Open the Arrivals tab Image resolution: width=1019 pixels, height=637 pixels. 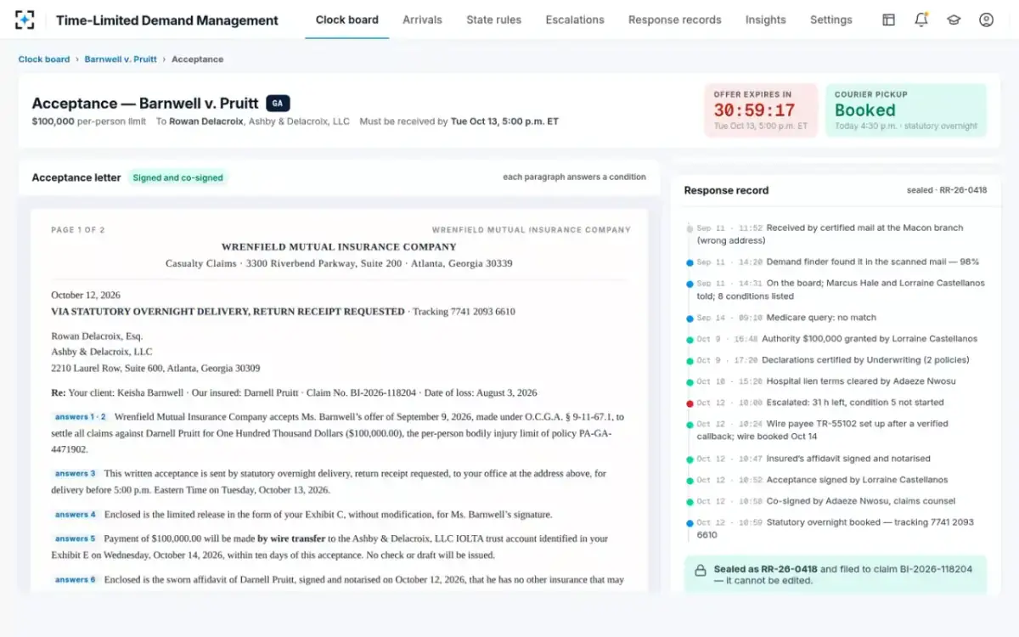[422, 20]
